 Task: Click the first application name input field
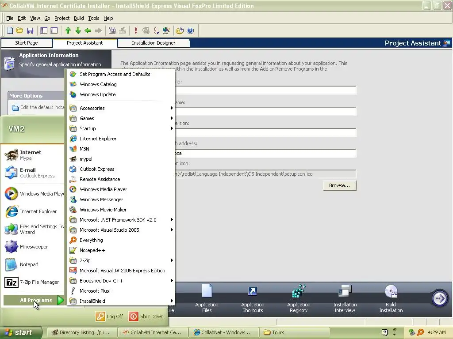266,90
